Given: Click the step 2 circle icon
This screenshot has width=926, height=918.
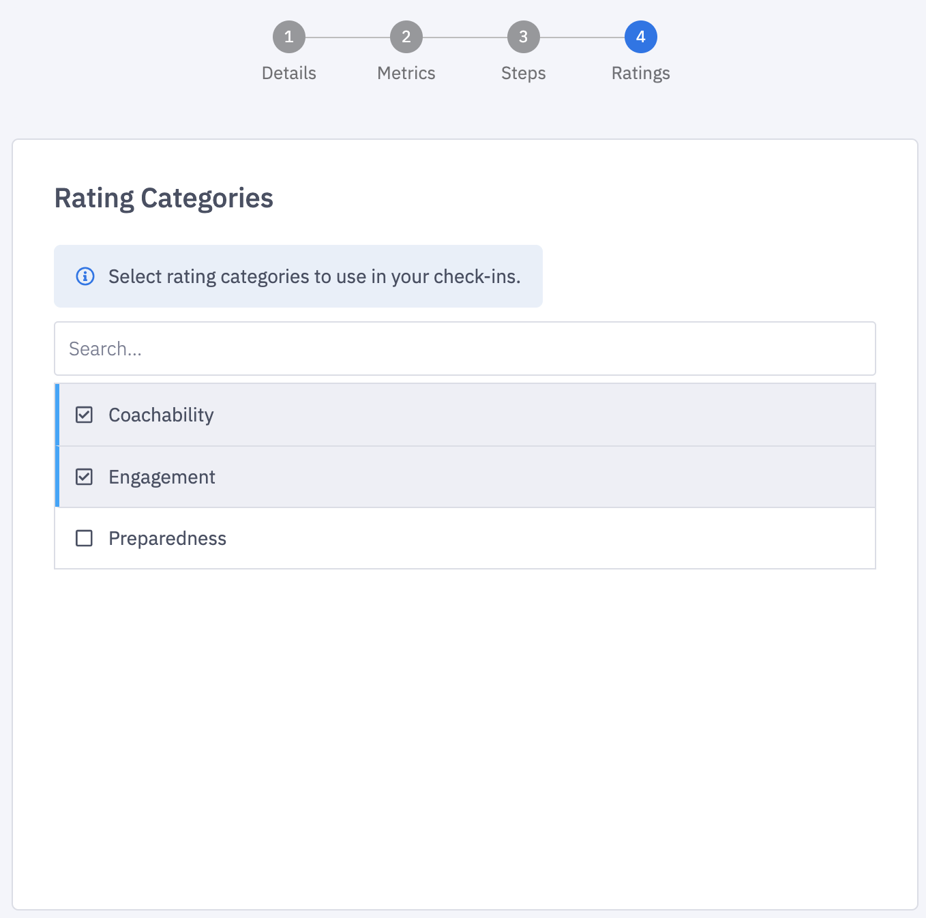Looking at the screenshot, I should (x=406, y=37).
